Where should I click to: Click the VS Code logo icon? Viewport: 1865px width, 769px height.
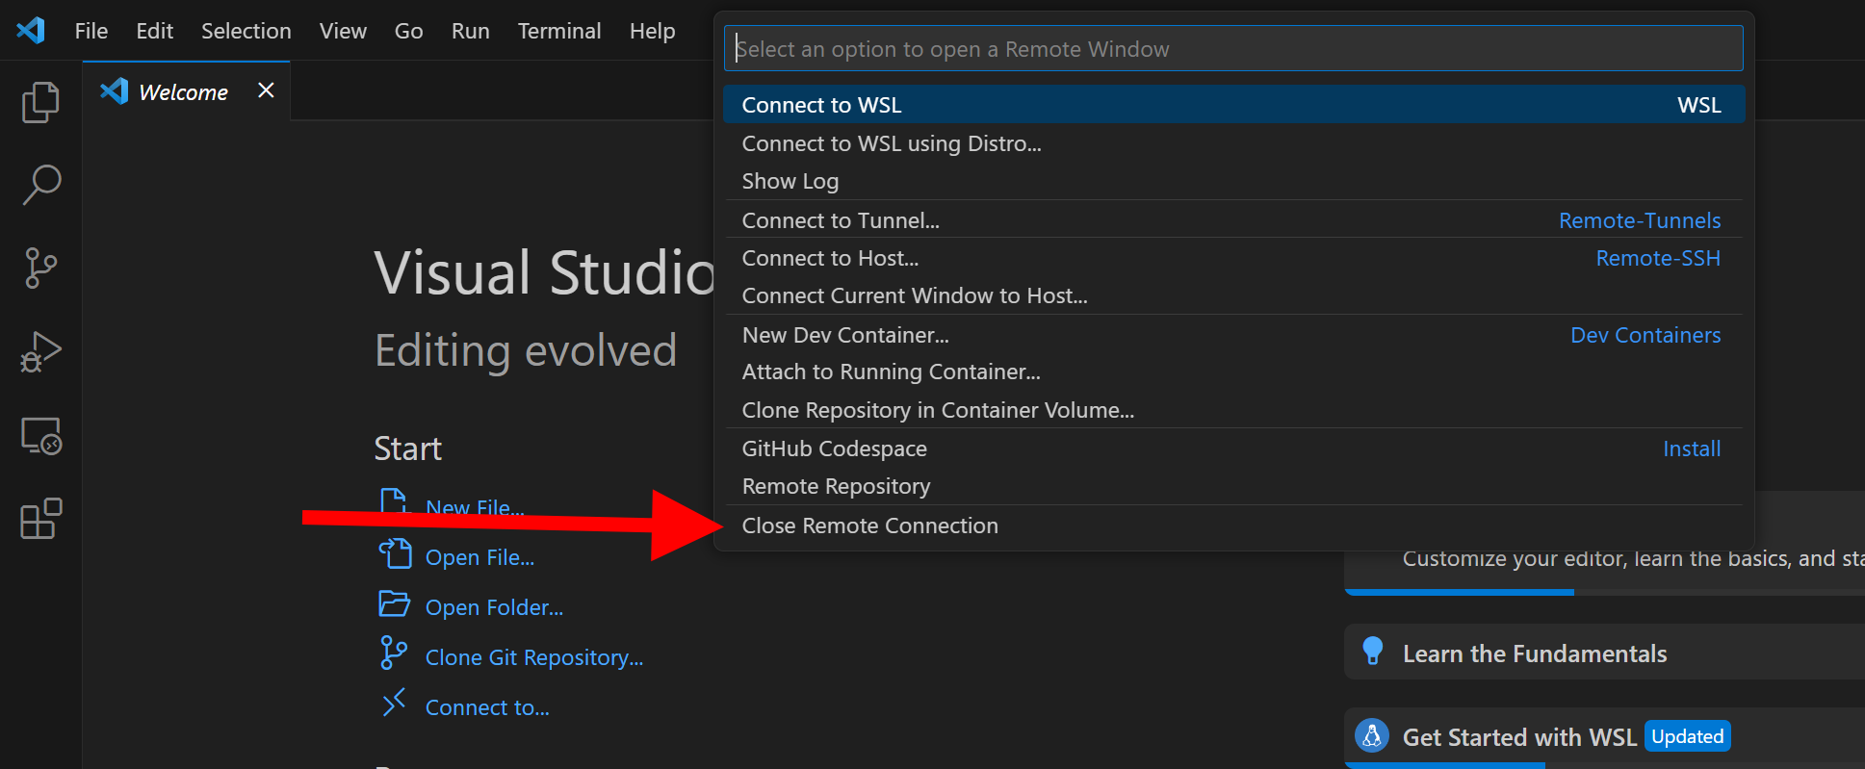pyautogui.click(x=31, y=30)
